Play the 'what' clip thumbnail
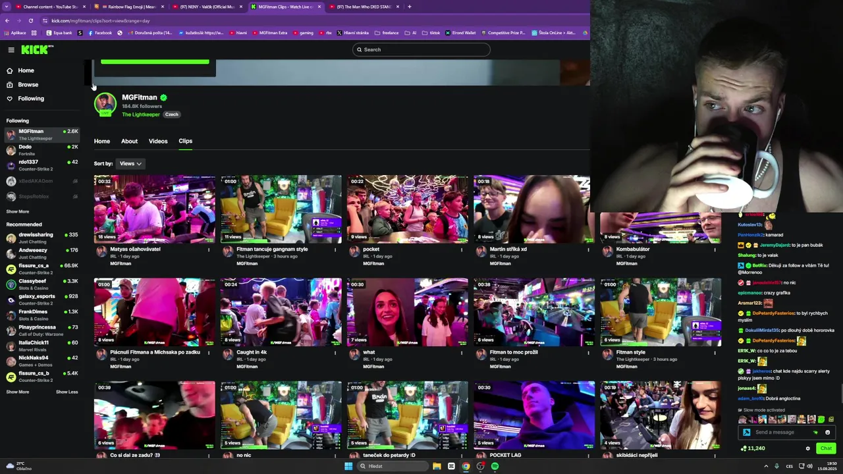Screen dimensions: 843x474 point(408,312)
